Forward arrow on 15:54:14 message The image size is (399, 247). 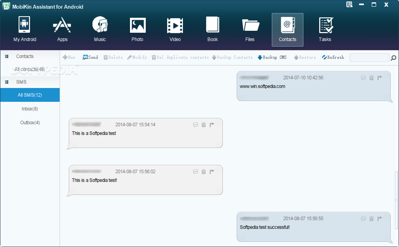click(x=212, y=125)
